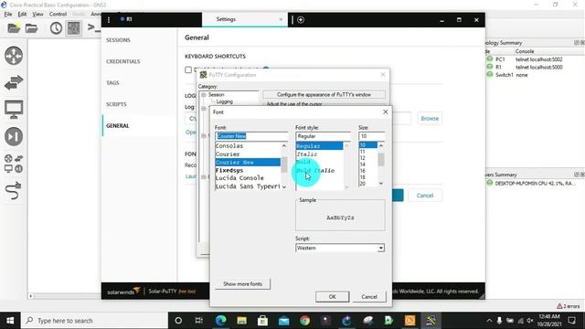This screenshot has height=329, width=585.
Task: Open the Edit menu in GNS3
Action: coord(22,15)
